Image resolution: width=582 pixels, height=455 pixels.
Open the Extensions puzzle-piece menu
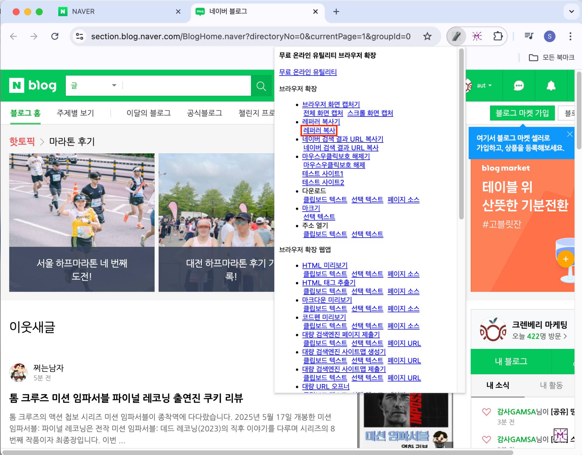(498, 36)
